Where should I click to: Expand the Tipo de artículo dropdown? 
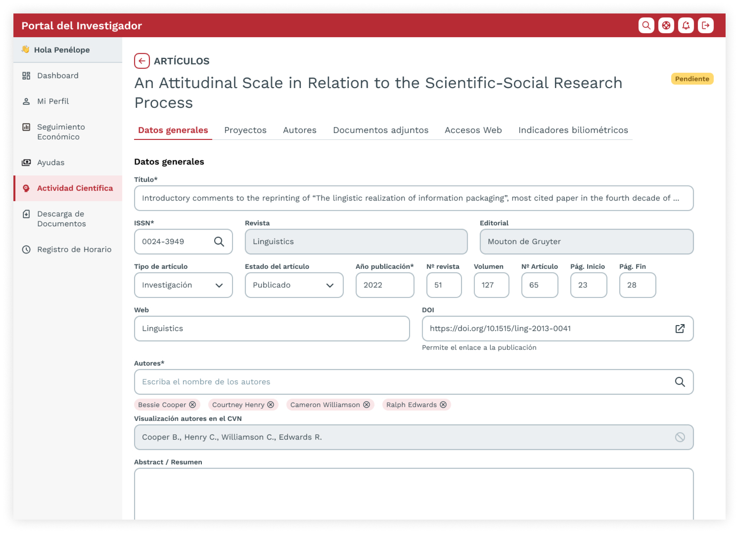pyautogui.click(x=183, y=285)
